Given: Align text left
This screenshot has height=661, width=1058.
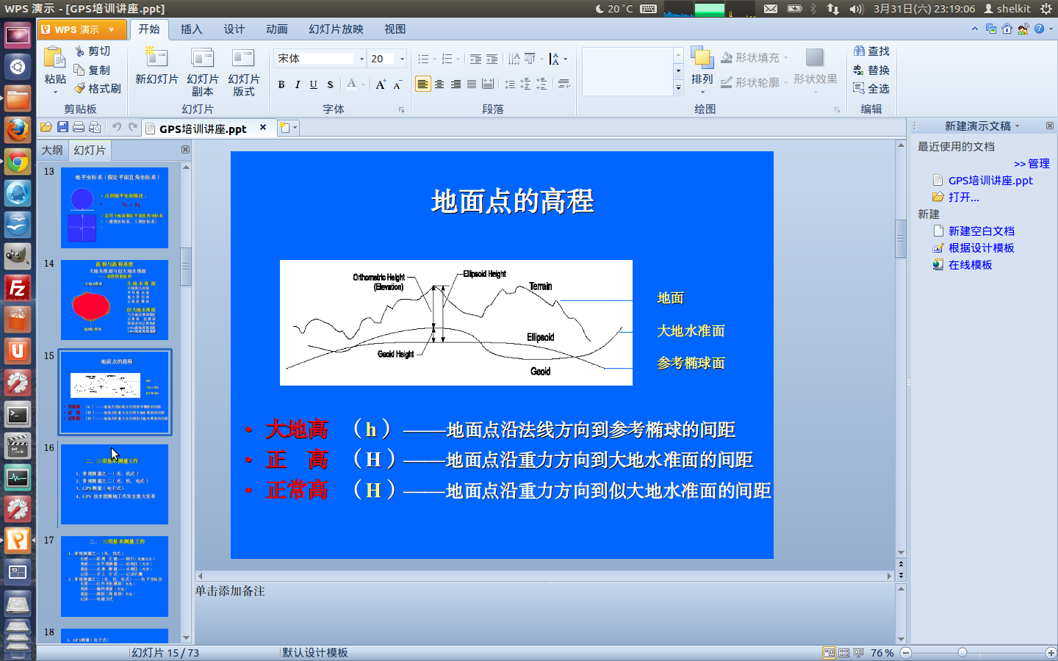Looking at the screenshot, I should [x=422, y=84].
